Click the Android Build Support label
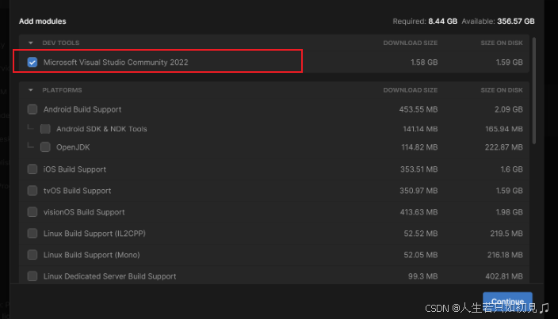This screenshot has width=558, height=319. (x=82, y=109)
